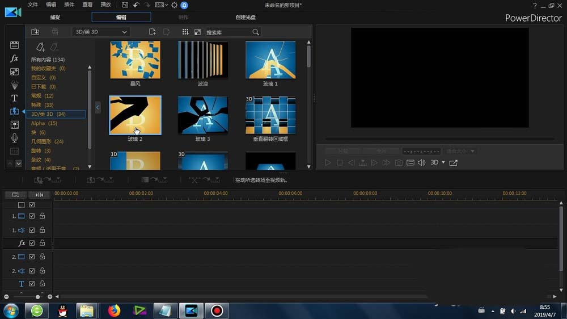Click the snapshot camera icon

(x=399, y=162)
